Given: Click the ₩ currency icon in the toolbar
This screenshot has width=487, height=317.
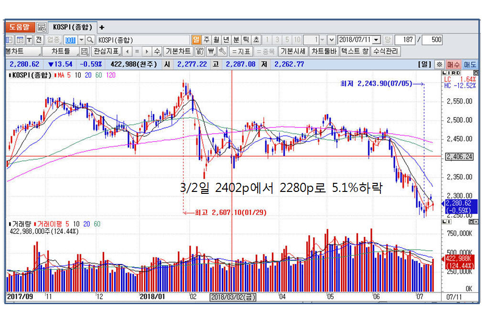Looking at the screenshot, I should coord(211,52).
